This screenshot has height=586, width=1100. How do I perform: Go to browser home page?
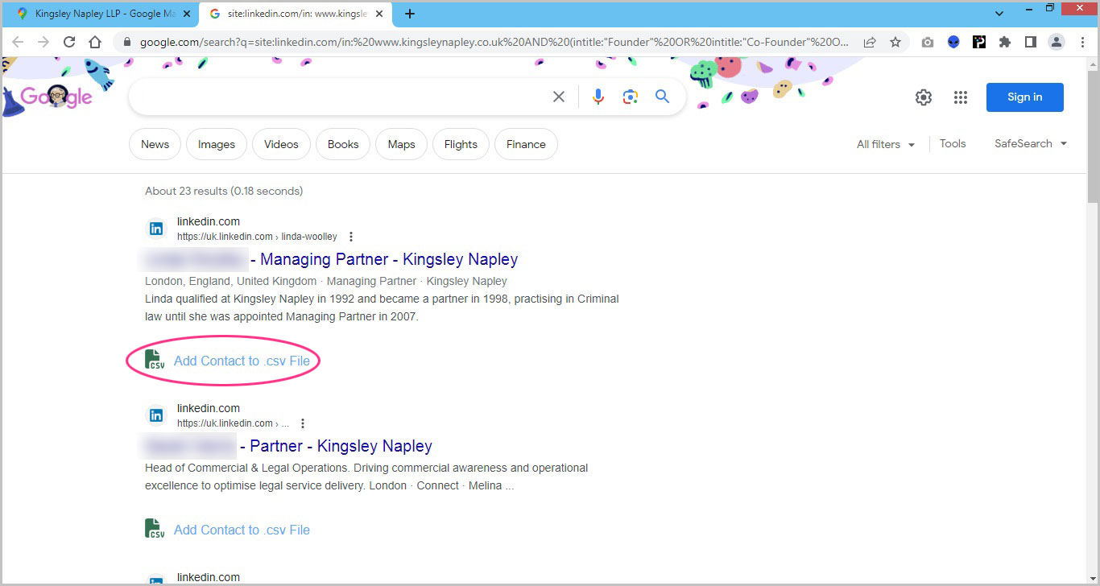click(95, 43)
